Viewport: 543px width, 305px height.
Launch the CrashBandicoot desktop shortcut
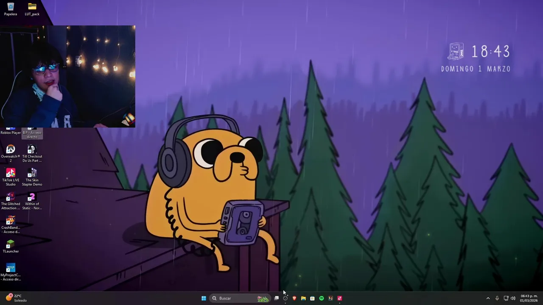[x=11, y=225]
